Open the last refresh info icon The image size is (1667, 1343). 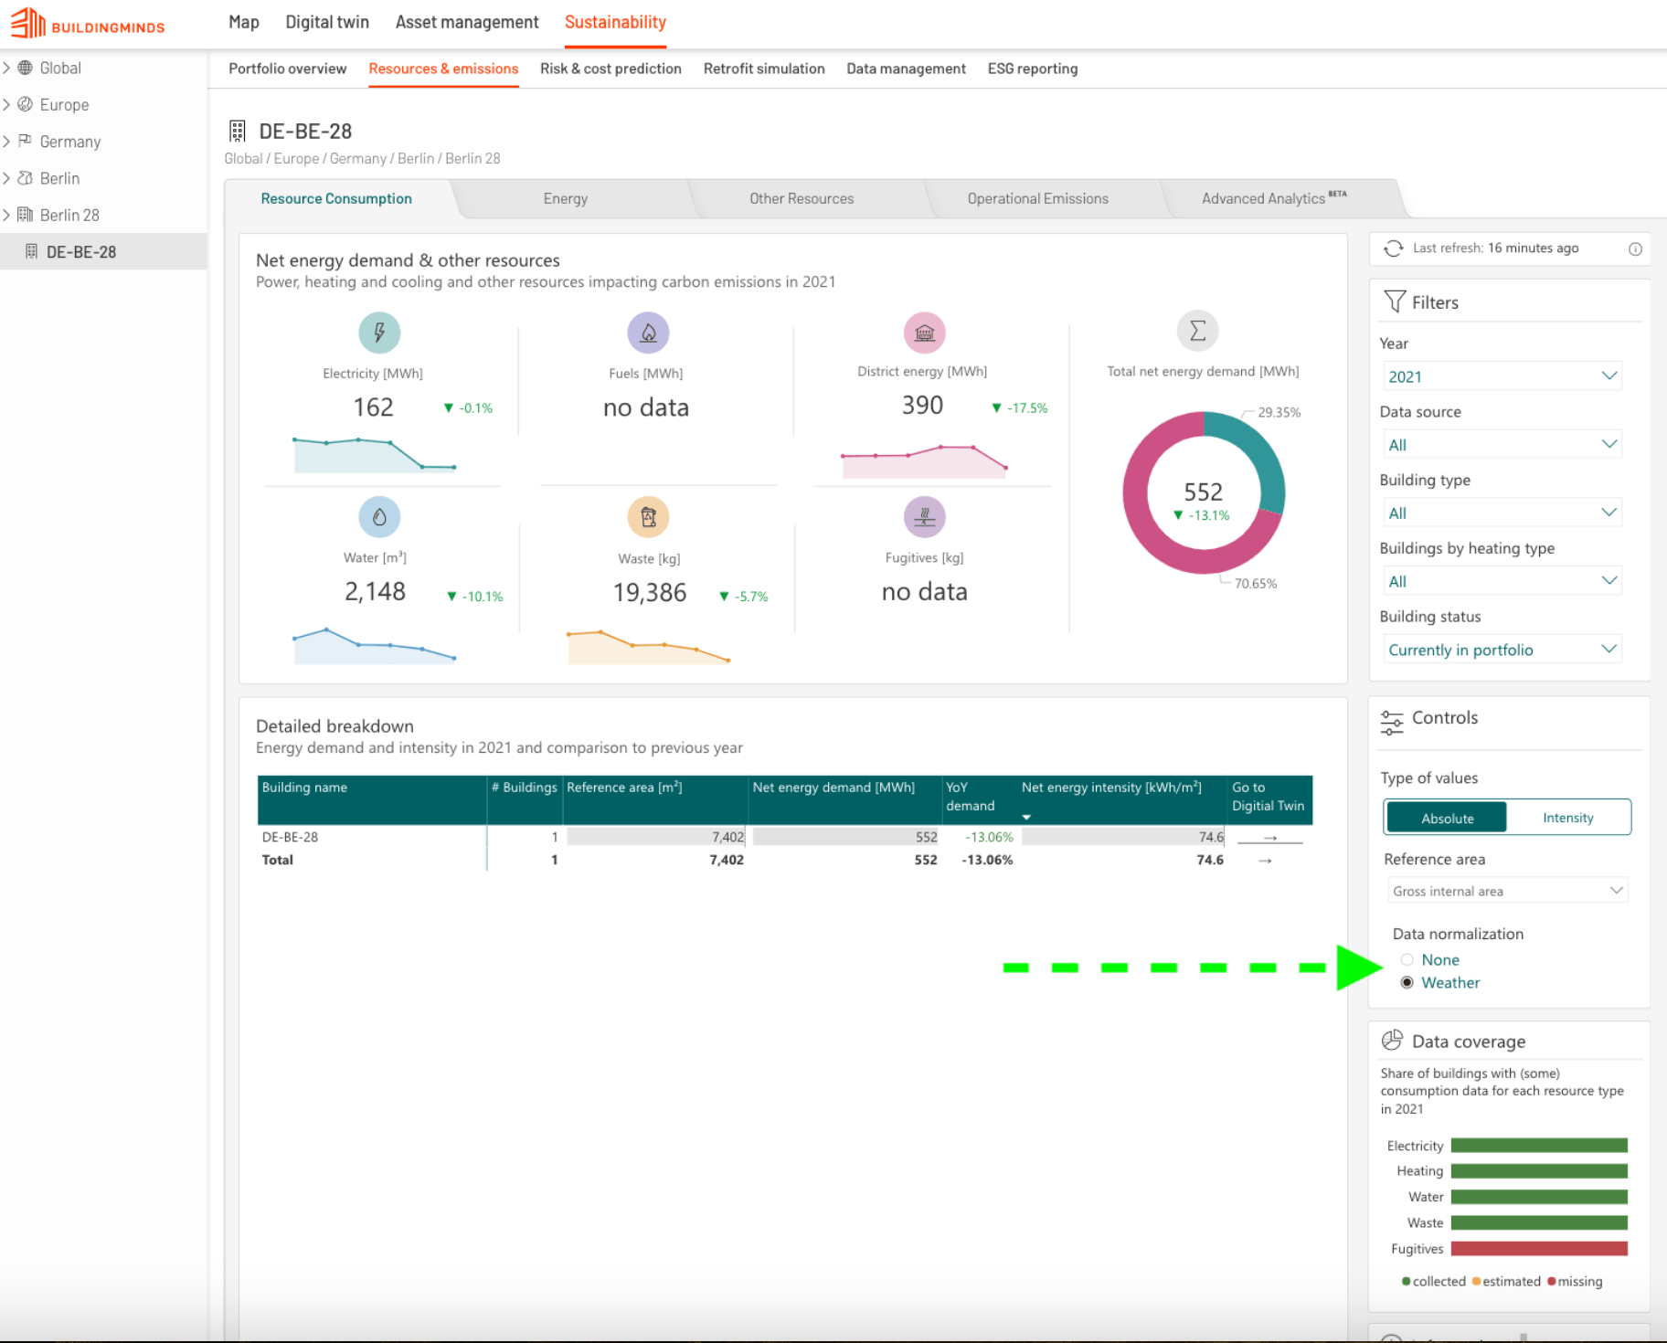(1635, 249)
